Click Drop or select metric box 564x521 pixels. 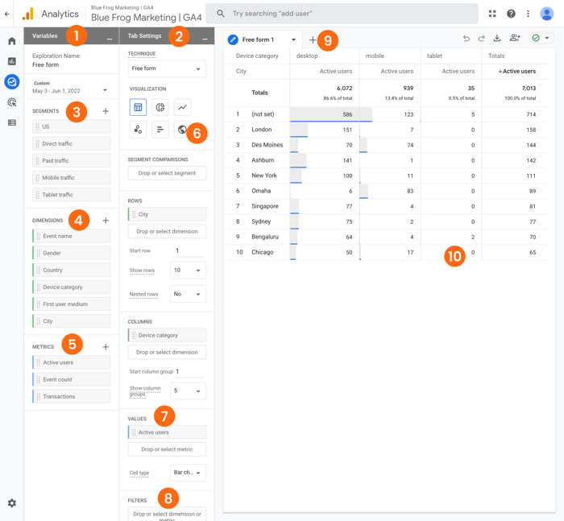click(x=167, y=449)
